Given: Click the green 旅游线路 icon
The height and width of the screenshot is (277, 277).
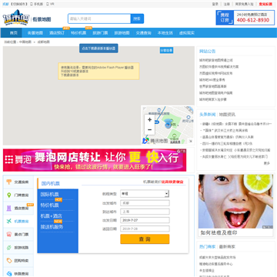Looking at the screenshot, I should [9, 248].
